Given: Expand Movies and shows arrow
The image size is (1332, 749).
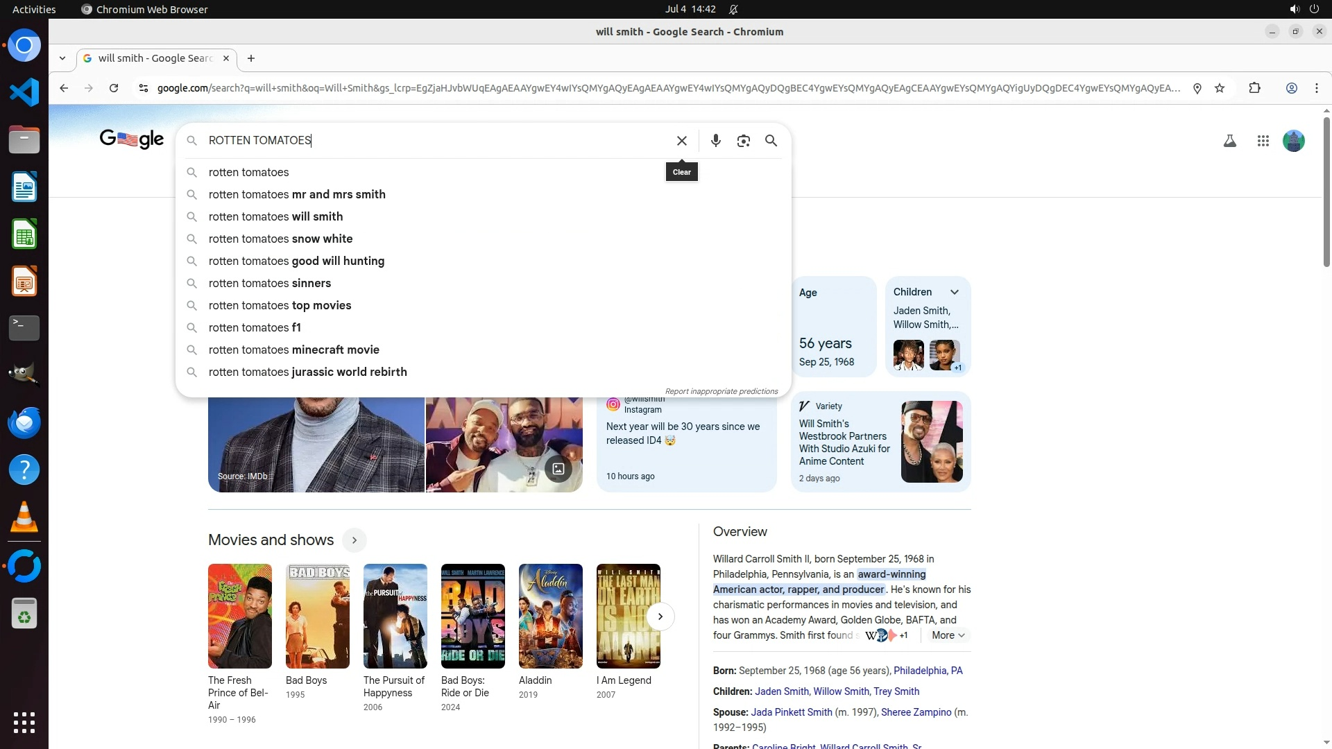Looking at the screenshot, I should pyautogui.click(x=354, y=540).
